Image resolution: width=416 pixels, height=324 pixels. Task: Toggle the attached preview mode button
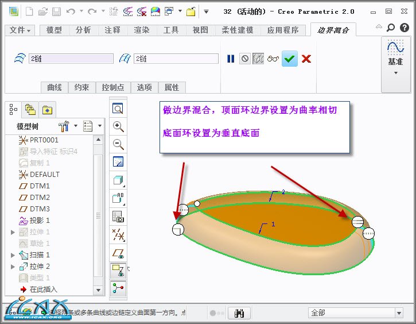coord(258,59)
